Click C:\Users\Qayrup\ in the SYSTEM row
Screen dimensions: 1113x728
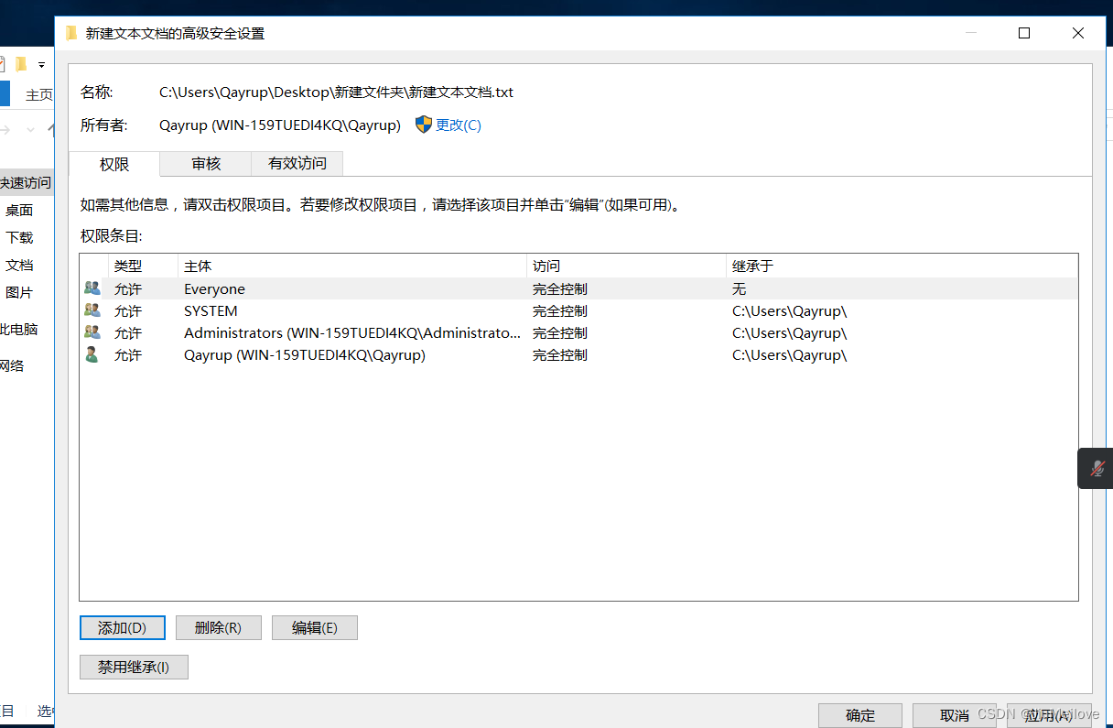tap(790, 310)
